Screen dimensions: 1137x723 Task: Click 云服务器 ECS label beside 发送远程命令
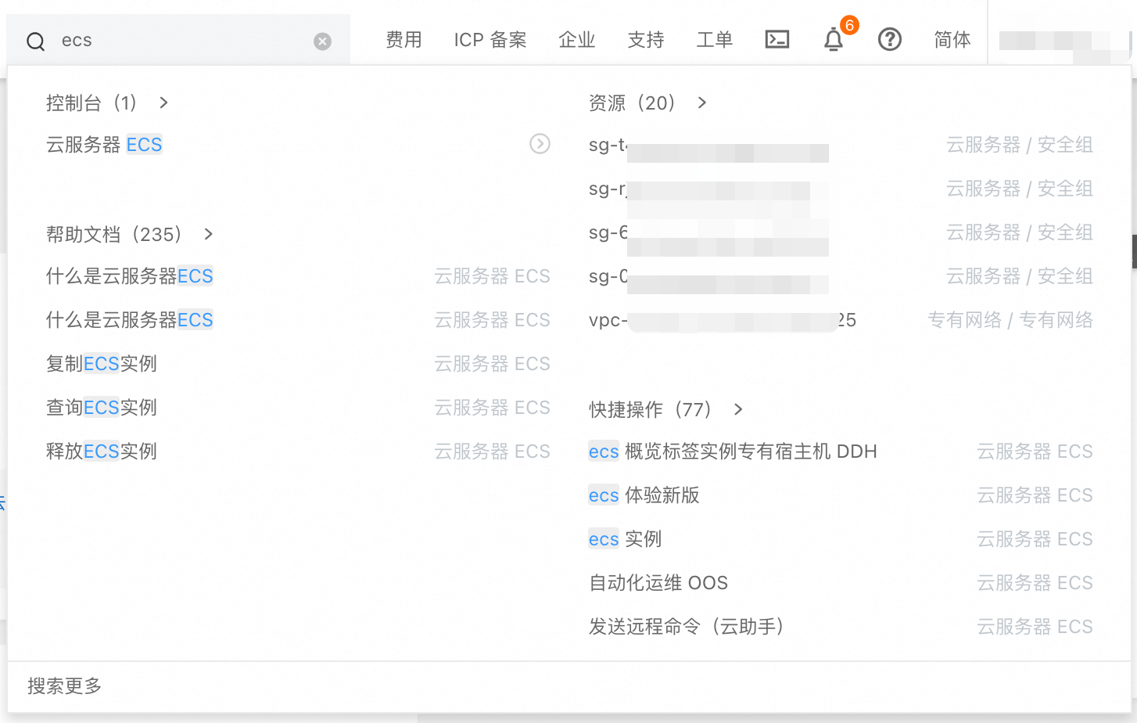[x=1035, y=627]
